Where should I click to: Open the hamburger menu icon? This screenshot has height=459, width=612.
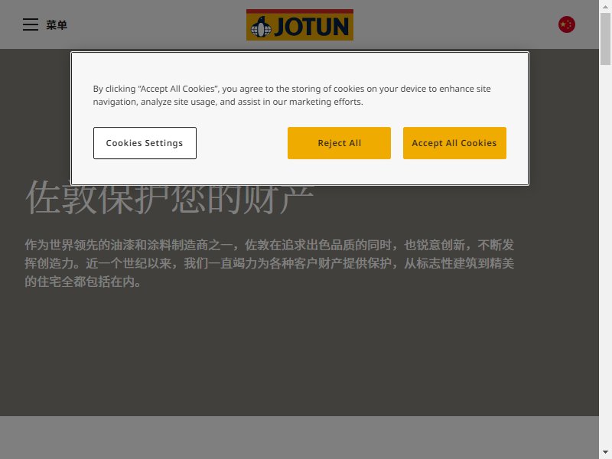[31, 24]
